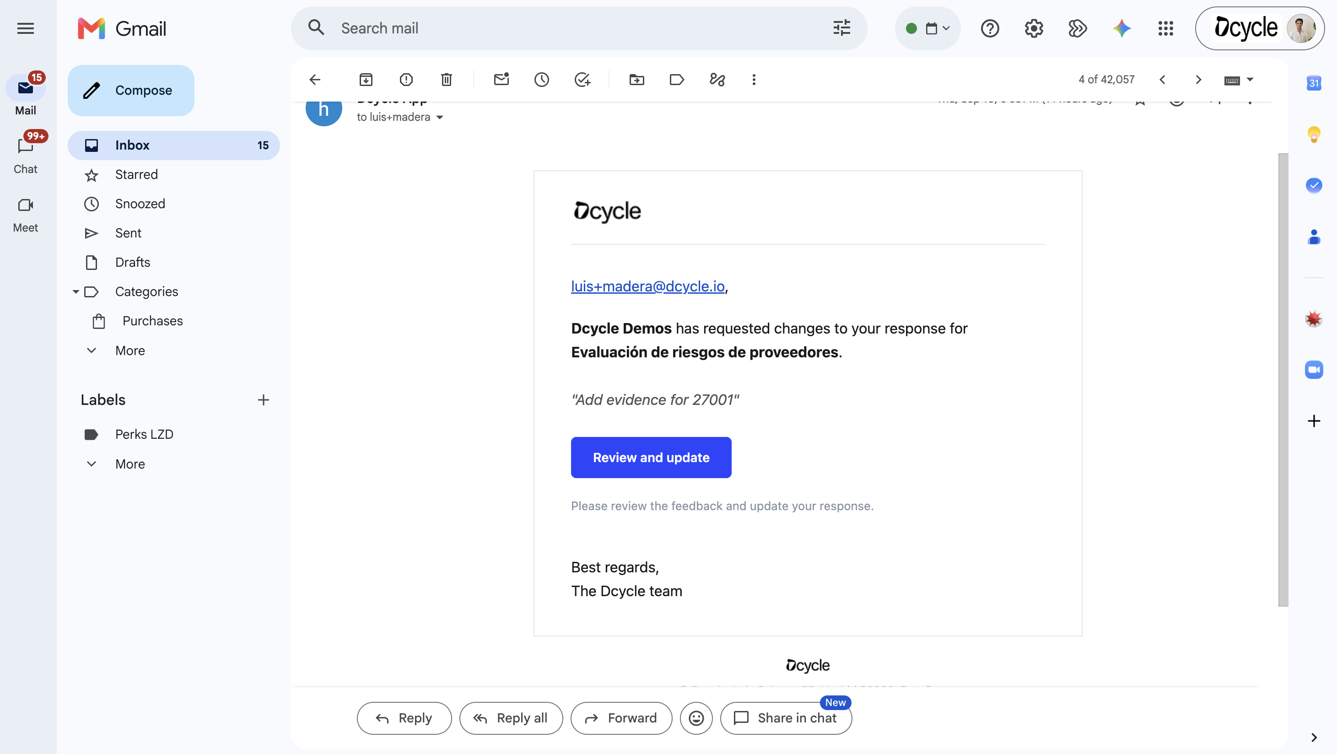
Task: Open Inbox folder
Action: click(x=173, y=145)
